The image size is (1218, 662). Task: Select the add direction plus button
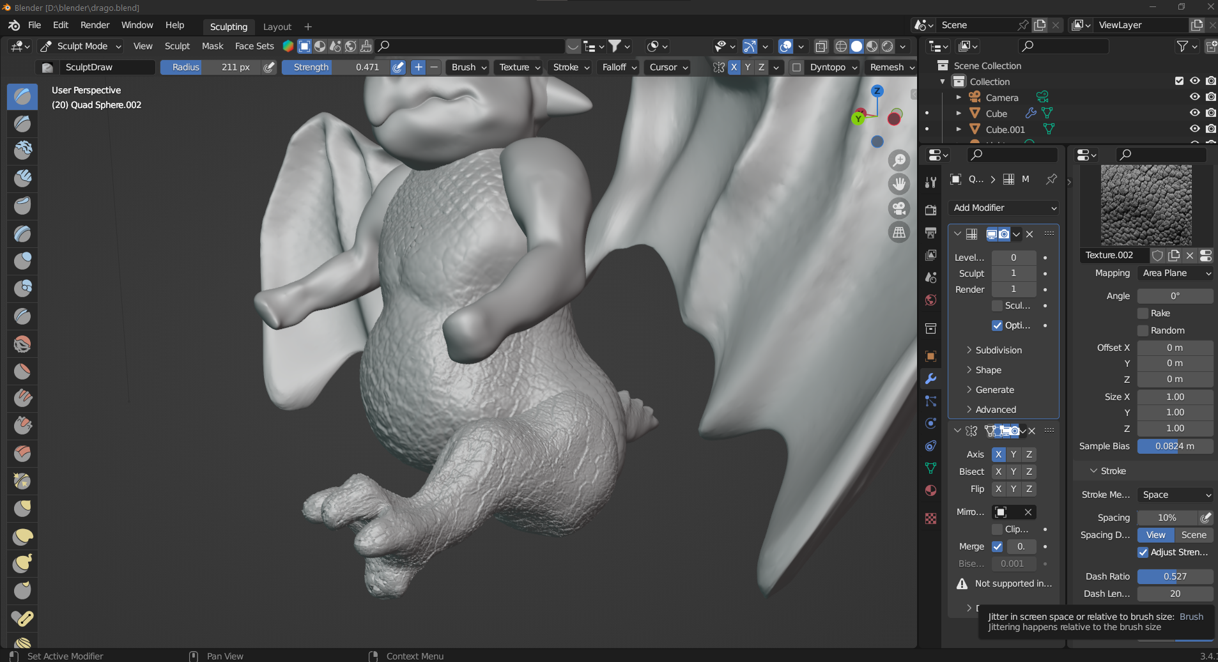[418, 67]
